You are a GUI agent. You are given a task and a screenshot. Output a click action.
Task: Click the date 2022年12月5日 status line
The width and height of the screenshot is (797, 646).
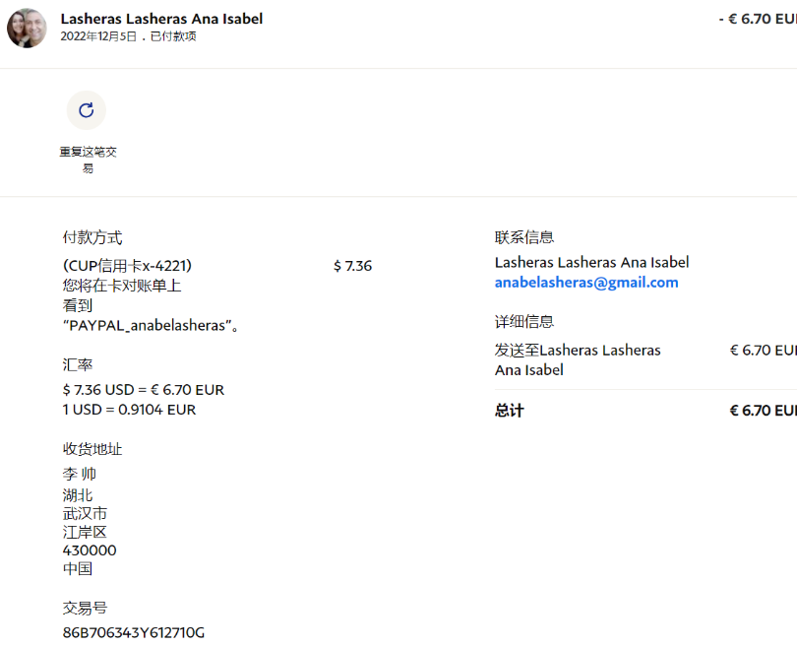tap(128, 36)
